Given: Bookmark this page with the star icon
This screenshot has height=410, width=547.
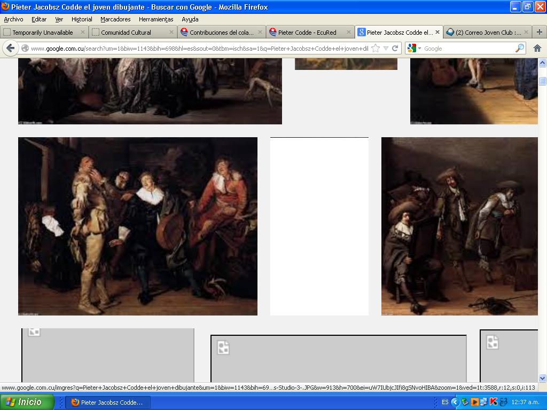Looking at the screenshot, I should click(x=376, y=48).
